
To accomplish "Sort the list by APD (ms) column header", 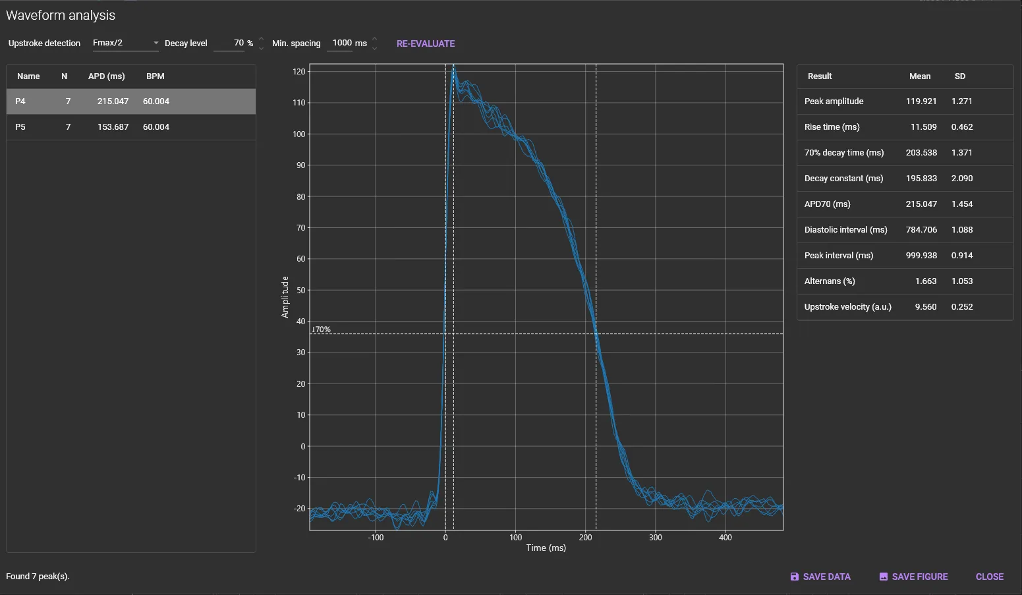I will pyautogui.click(x=106, y=76).
